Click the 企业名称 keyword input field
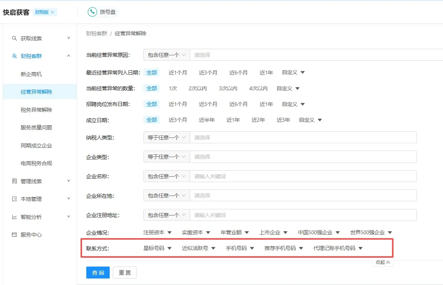 coord(303,176)
